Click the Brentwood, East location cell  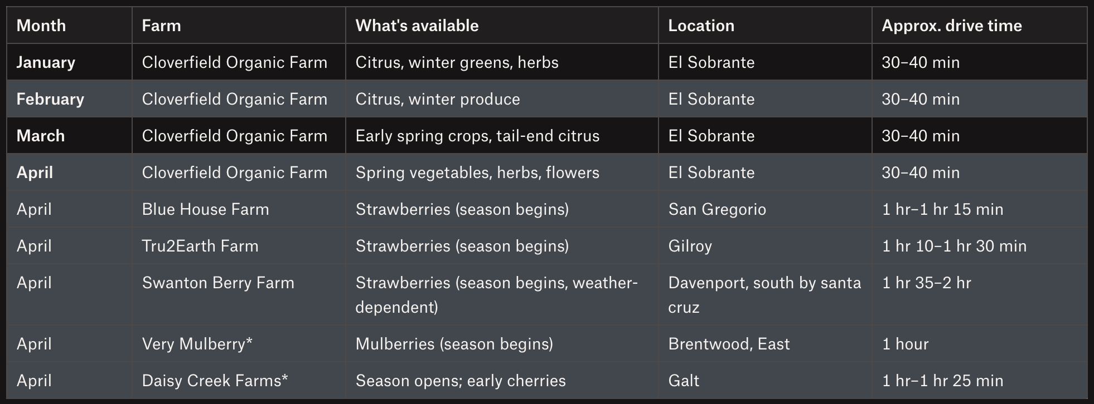pyautogui.click(x=765, y=344)
